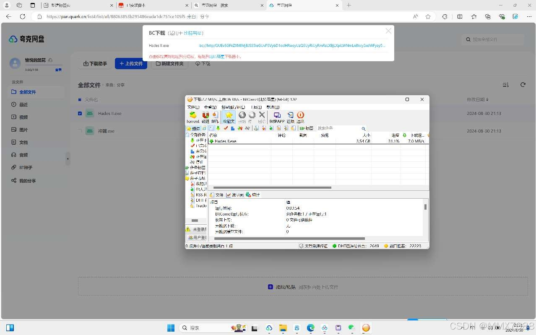This screenshot has height=335, width=536.
Task: Open 帮助(H) menu in BitComet
Action: coord(273,107)
